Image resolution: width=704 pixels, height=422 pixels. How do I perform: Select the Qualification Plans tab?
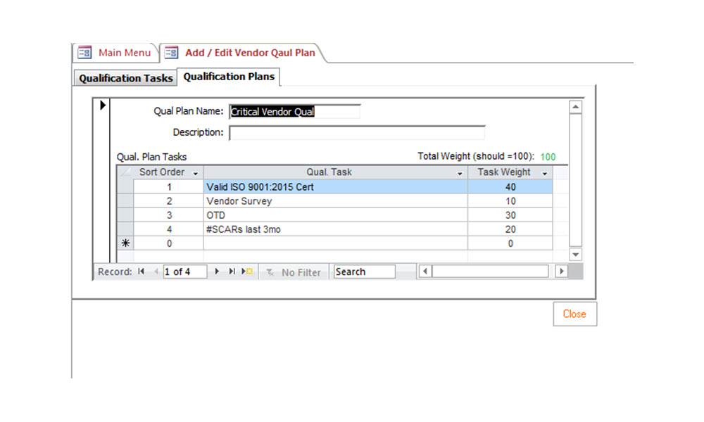click(229, 77)
